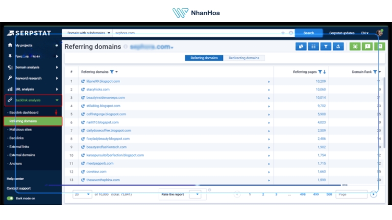
Task: Click the URL analysis bar chart icon
Action: point(10,89)
